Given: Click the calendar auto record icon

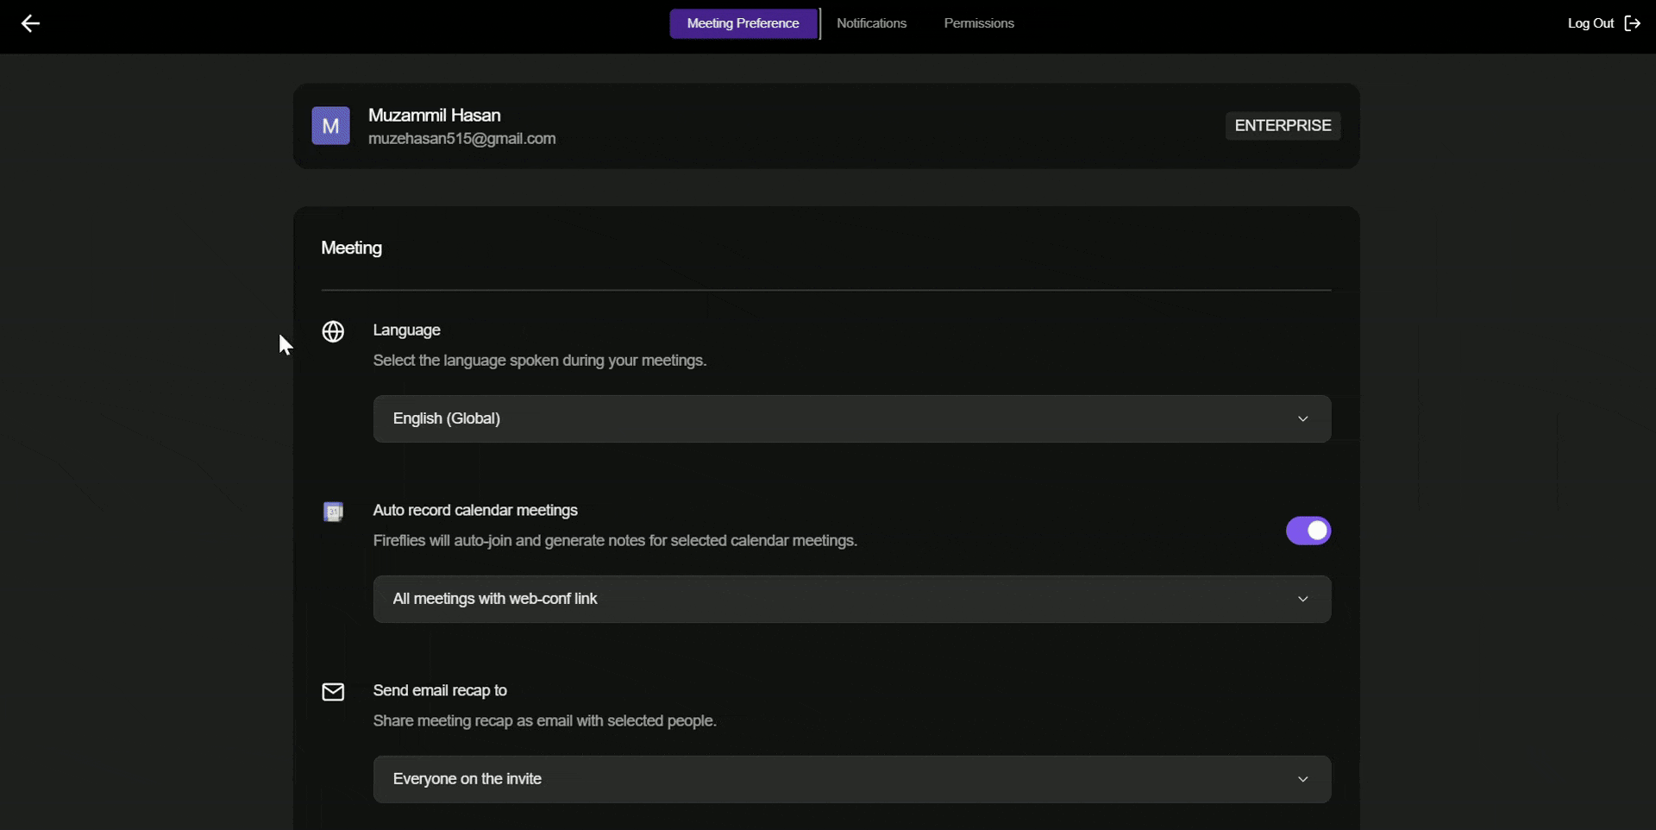Looking at the screenshot, I should coord(333,512).
